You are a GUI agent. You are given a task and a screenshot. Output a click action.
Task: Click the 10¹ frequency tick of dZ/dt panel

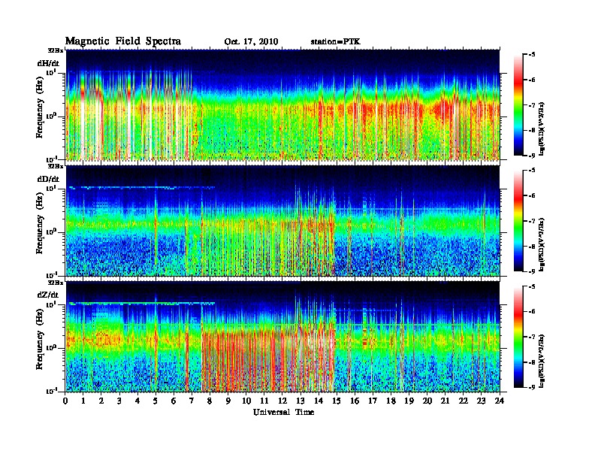coord(52,304)
